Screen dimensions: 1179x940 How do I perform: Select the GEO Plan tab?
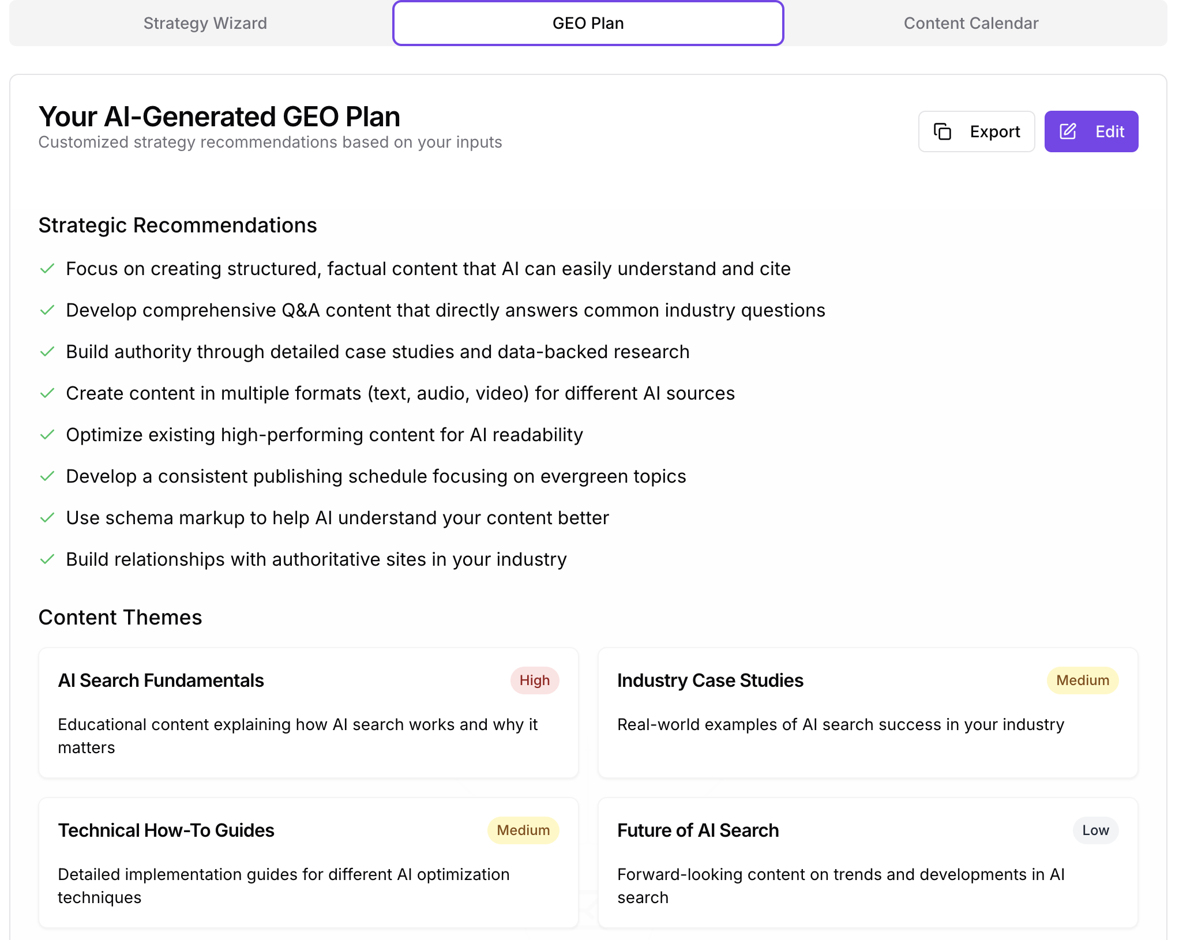(x=588, y=23)
